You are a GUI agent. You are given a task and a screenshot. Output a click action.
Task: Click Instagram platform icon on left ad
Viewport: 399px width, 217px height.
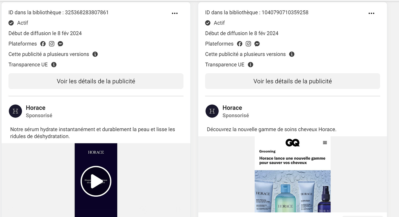point(52,44)
